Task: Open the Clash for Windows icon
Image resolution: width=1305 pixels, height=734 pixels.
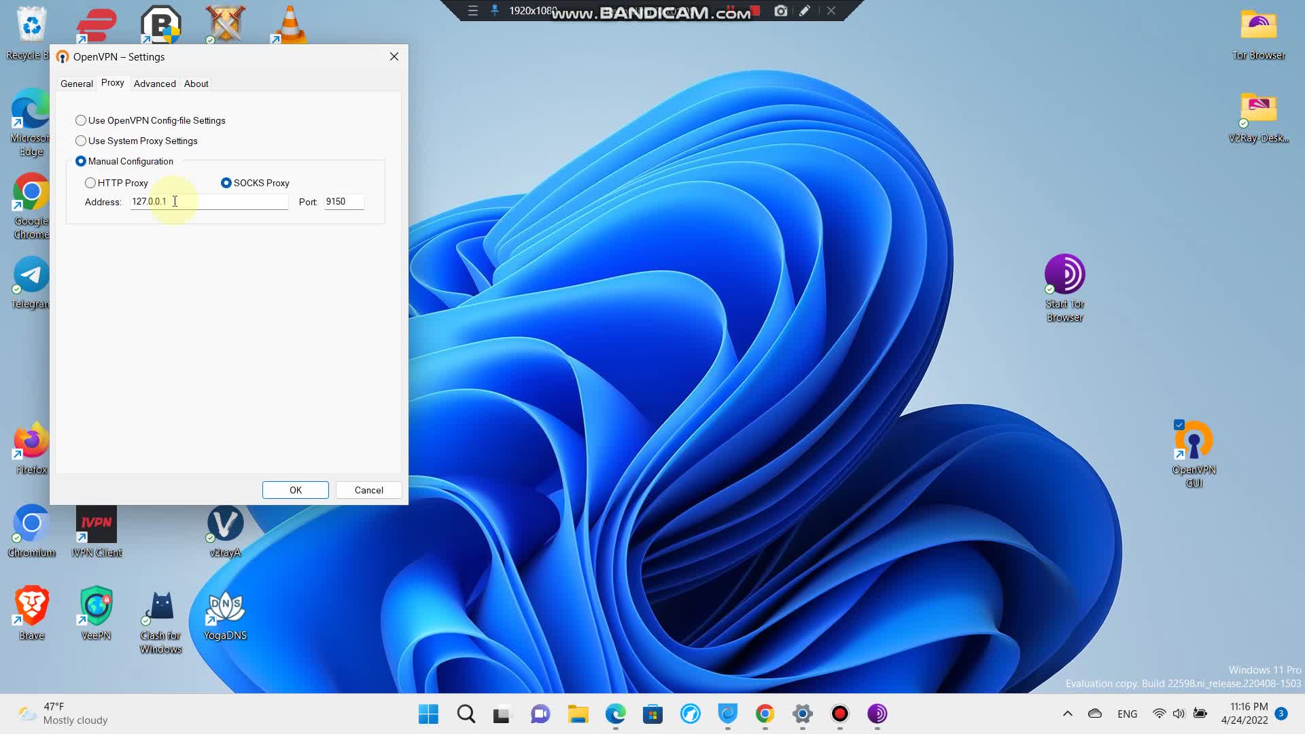Action: point(161,608)
